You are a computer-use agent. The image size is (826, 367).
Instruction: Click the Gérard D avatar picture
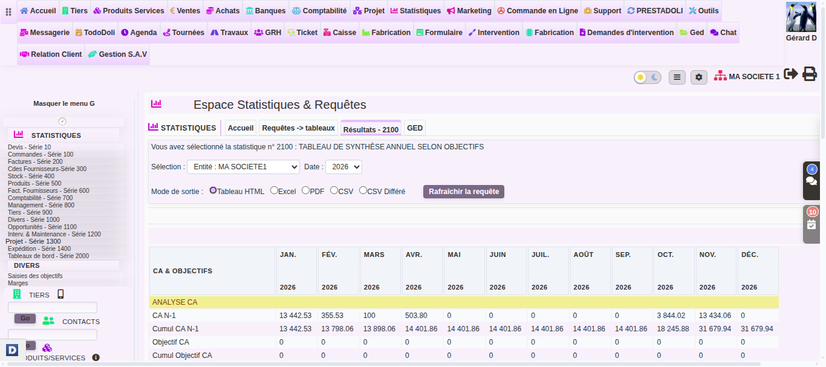801,17
